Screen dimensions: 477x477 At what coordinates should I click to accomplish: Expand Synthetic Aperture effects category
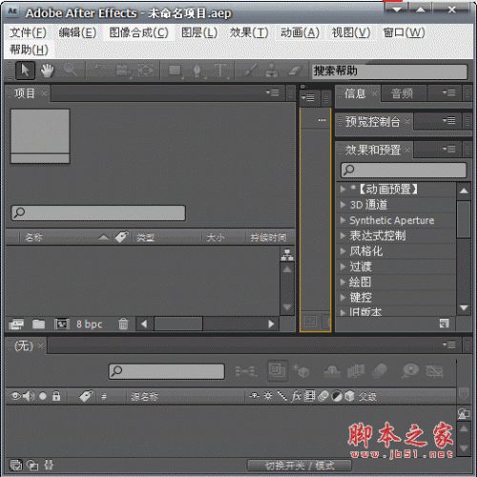[342, 220]
